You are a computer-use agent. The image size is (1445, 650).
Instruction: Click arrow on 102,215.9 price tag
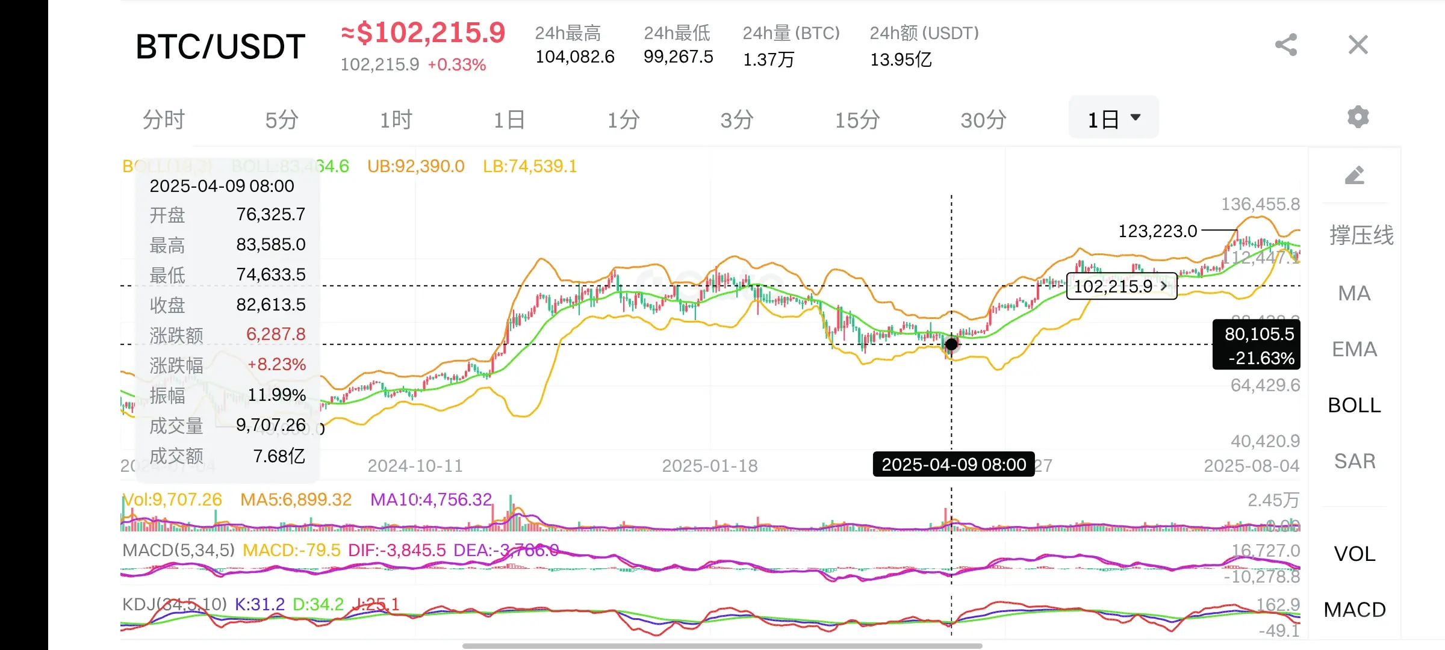(x=1164, y=286)
